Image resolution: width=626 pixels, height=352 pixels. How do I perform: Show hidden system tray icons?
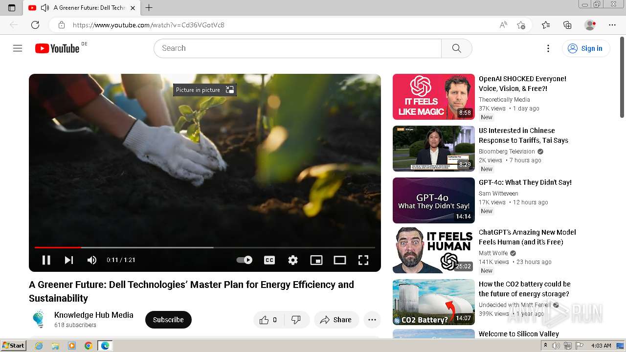tap(545, 346)
